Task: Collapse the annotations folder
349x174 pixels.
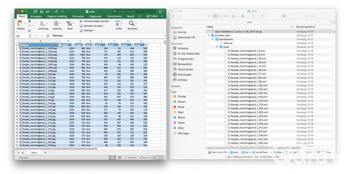Action: [x=212, y=39]
